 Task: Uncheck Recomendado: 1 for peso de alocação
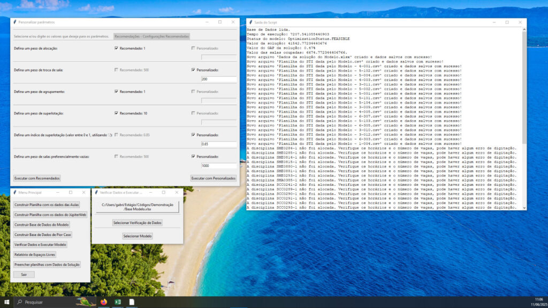tap(116, 48)
